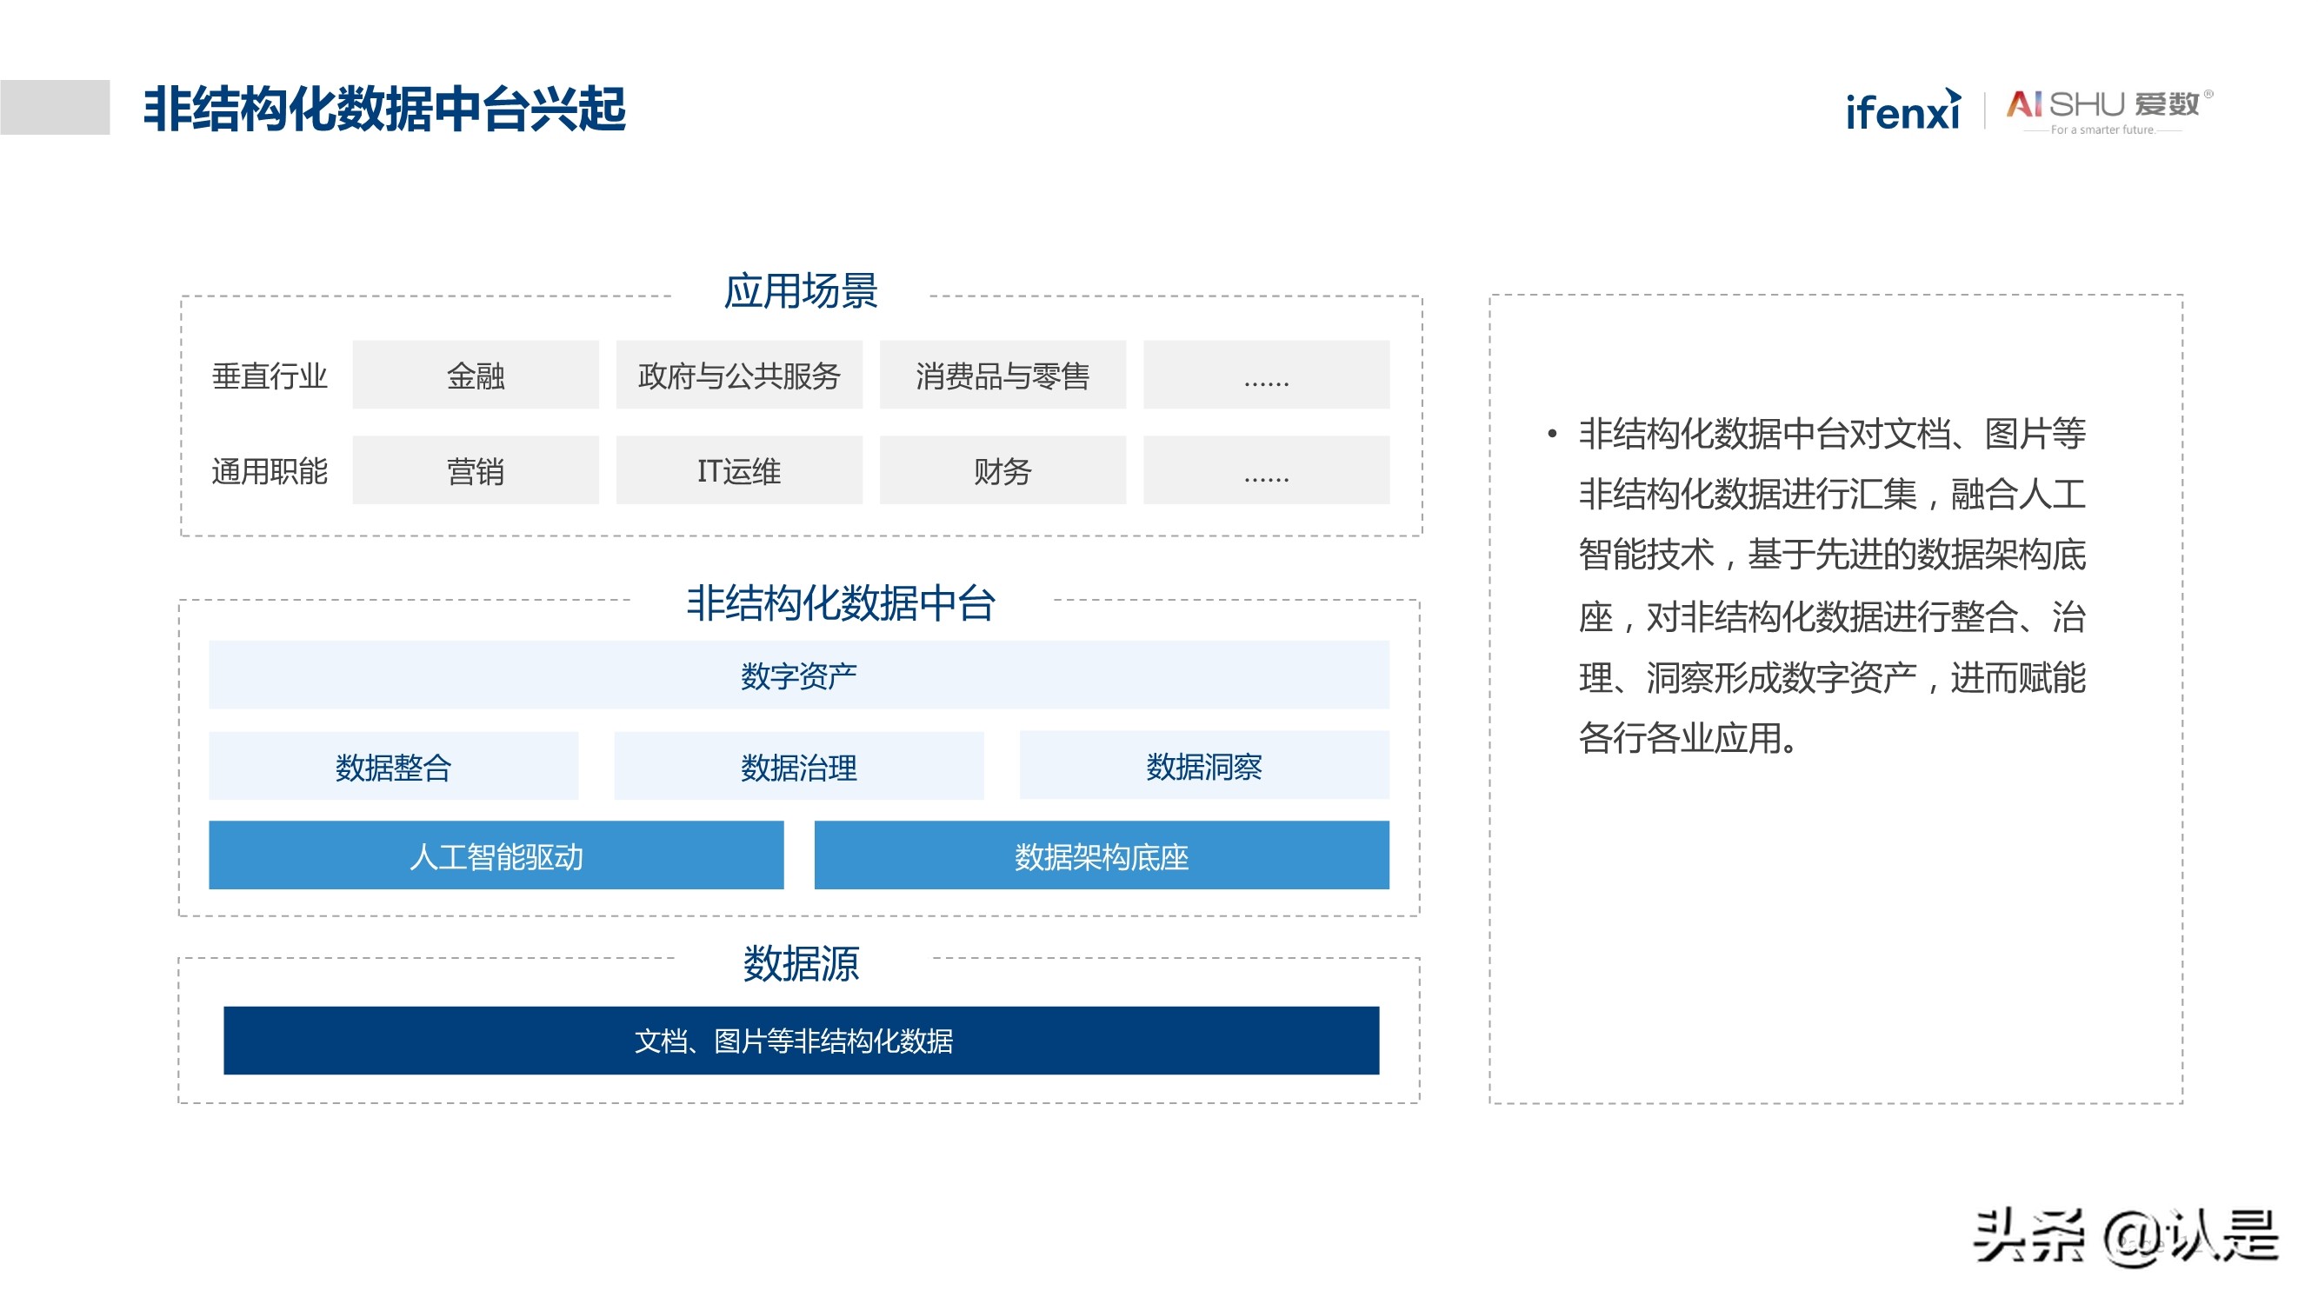Select the IT运维 box

coord(739,470)
